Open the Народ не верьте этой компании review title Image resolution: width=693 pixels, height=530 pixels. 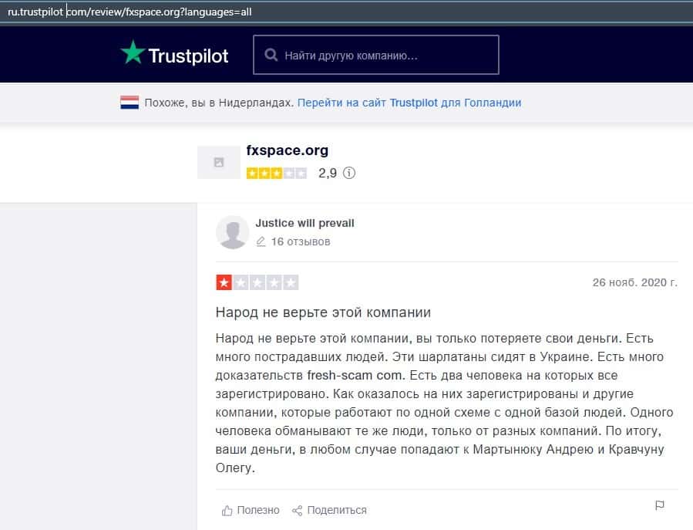tap(323, 312)
